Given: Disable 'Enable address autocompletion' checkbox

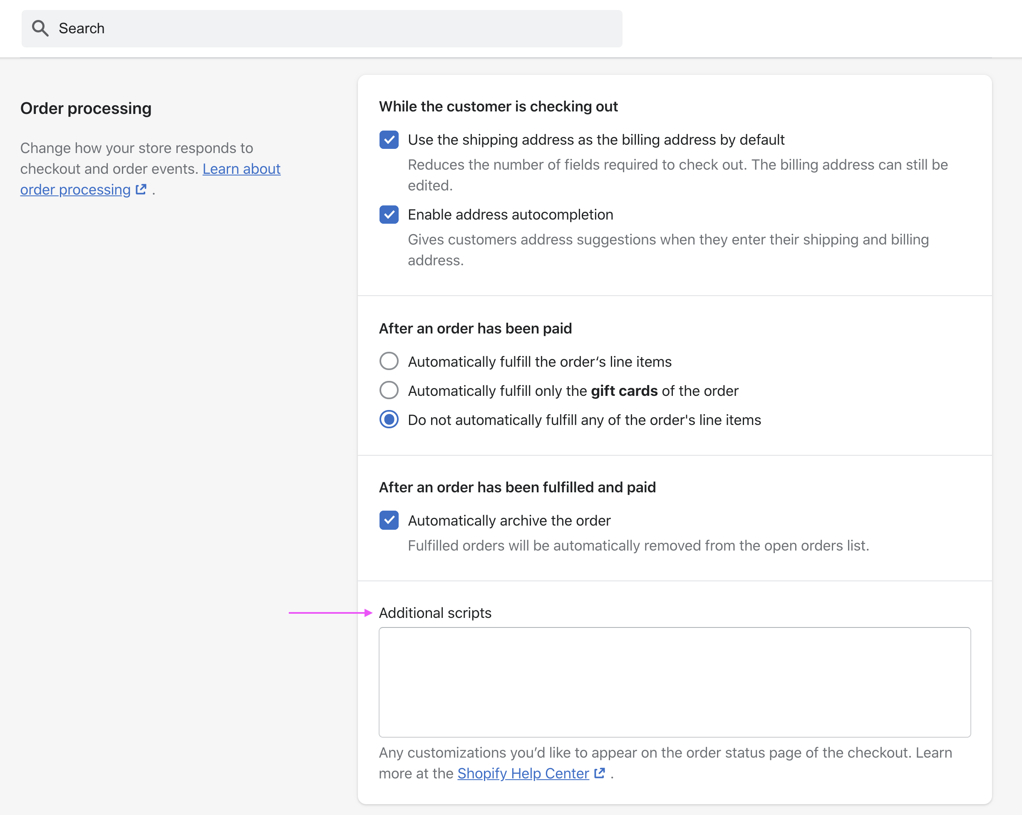Looking at the screenshot, I should pyautogui.click(x=389, y=215).
